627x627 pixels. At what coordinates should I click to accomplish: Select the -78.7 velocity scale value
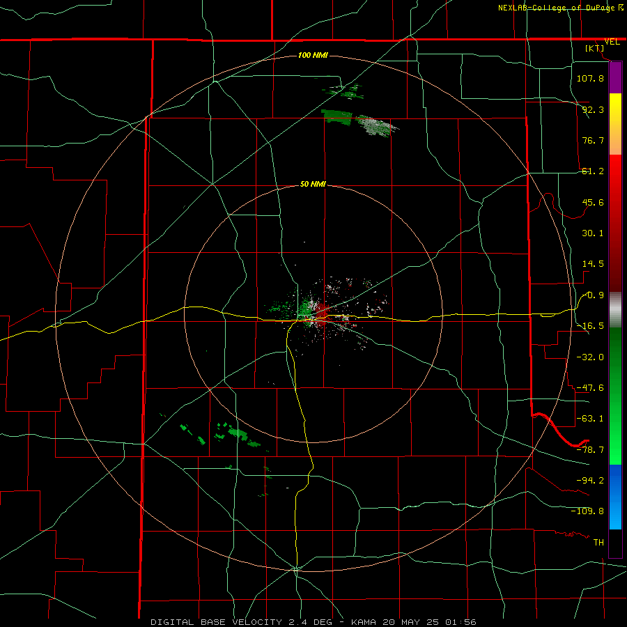590,450
